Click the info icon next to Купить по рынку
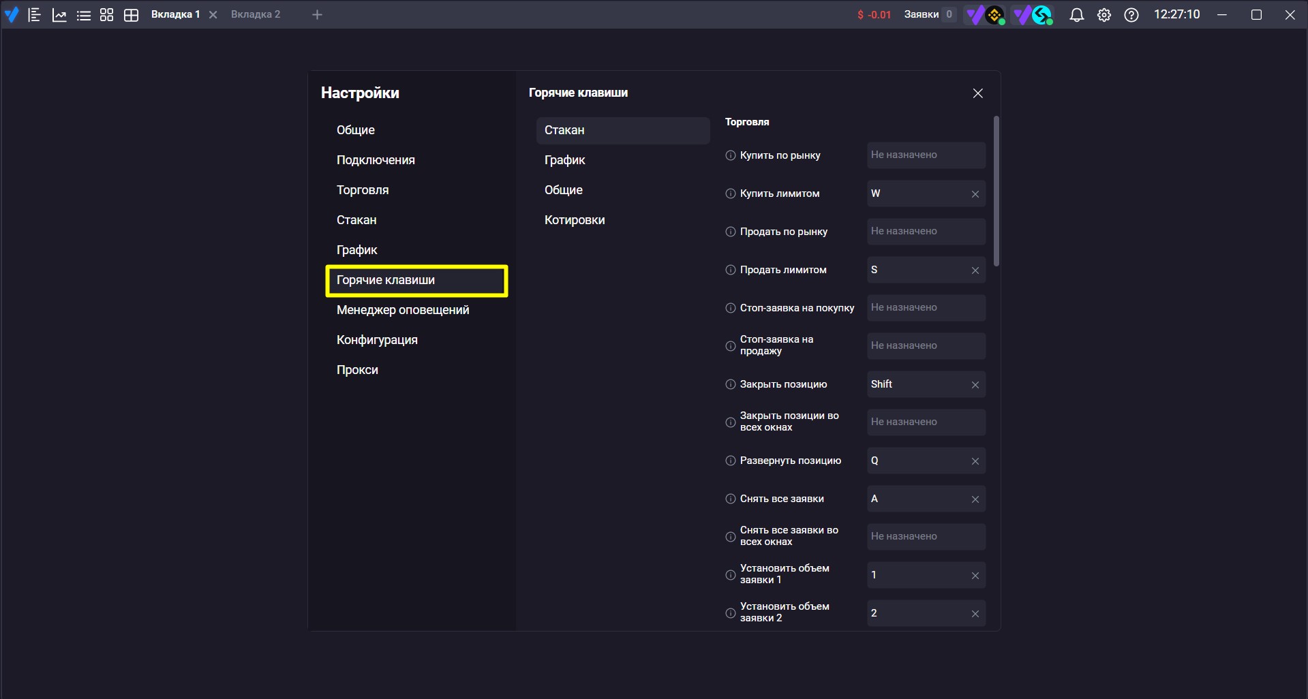This screenshot has width=1308, height=699. click(730, 155)
